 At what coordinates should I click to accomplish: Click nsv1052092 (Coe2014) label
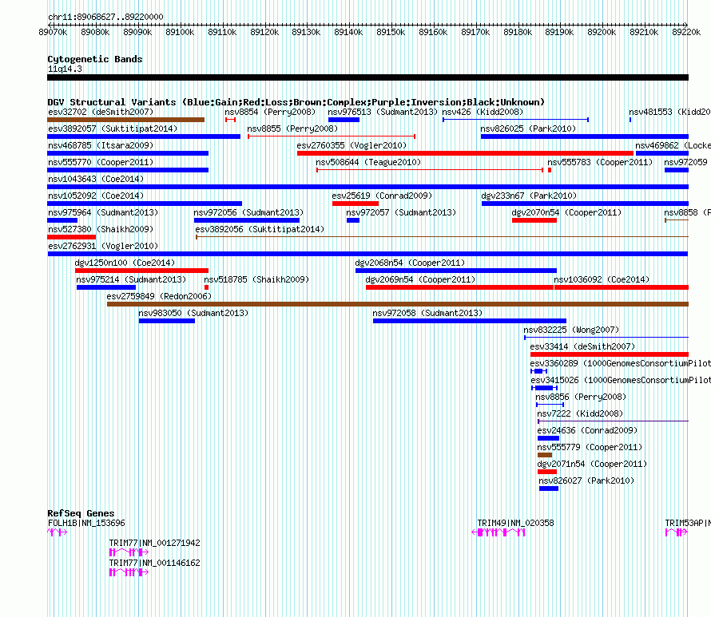click(x=96, y=196)
